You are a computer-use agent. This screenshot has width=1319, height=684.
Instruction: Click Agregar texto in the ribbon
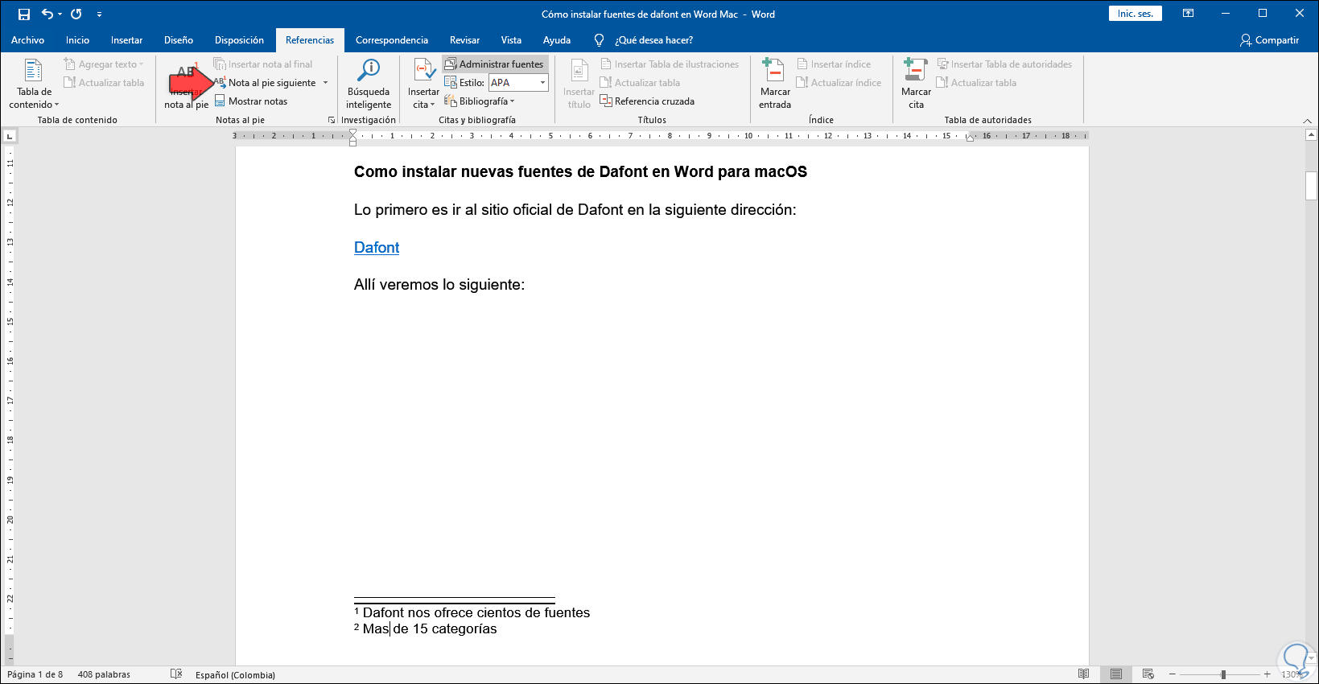104,64
